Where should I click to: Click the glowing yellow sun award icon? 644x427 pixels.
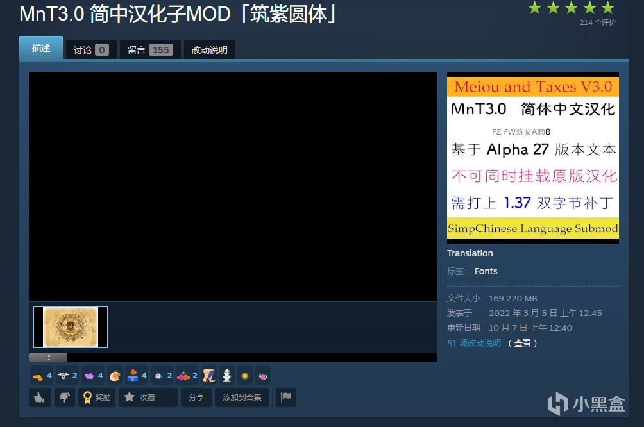[245, 376]
